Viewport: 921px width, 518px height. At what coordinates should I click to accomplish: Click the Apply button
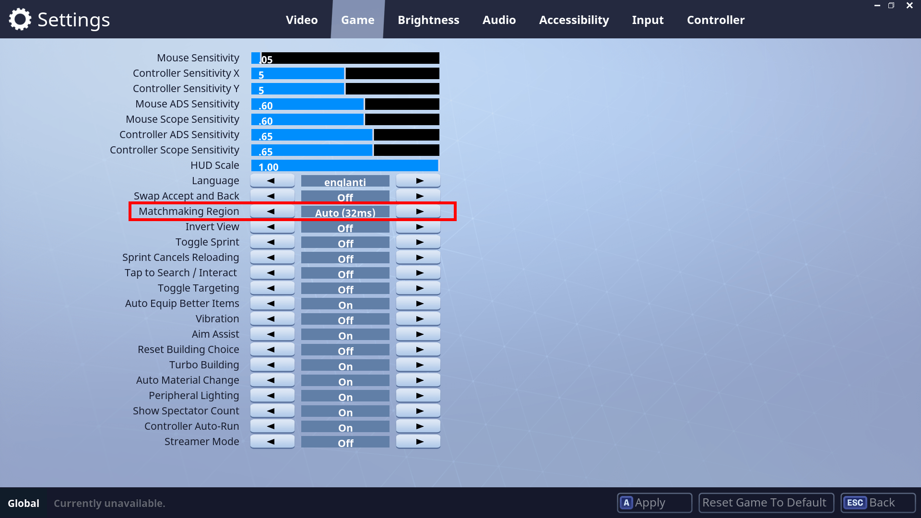pyautogui.click(x=654, y=503)
